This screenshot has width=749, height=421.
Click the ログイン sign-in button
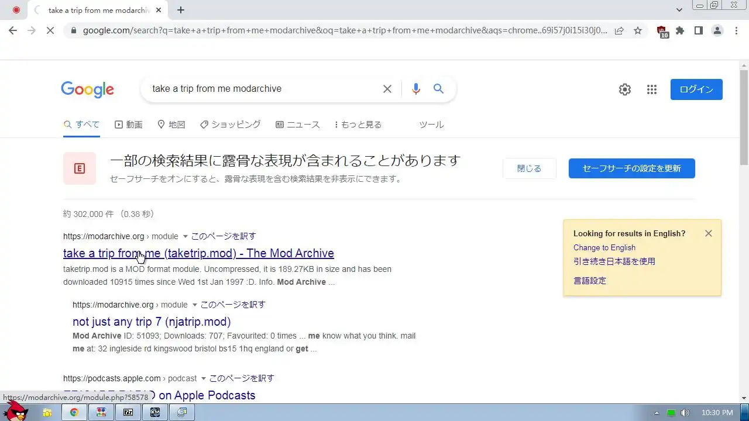coord(696,89)
